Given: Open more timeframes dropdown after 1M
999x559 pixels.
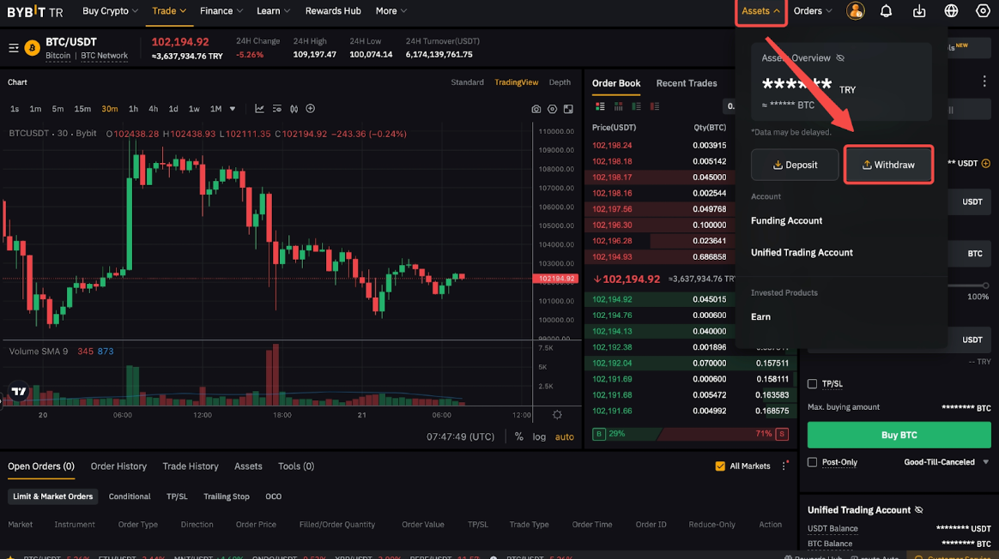Looking at the screenshot, I should tap(233, 109).
